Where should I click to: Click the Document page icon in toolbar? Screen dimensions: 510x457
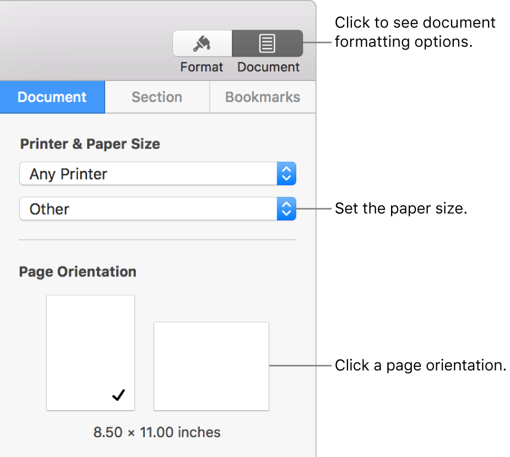point(267,43)
